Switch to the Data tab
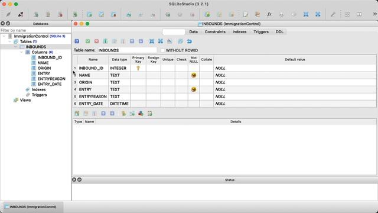 [193, 31]
